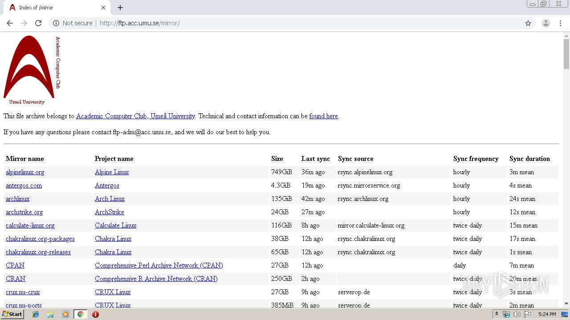Click the address bar URL

pyautogui.click(x=140, y=23)
